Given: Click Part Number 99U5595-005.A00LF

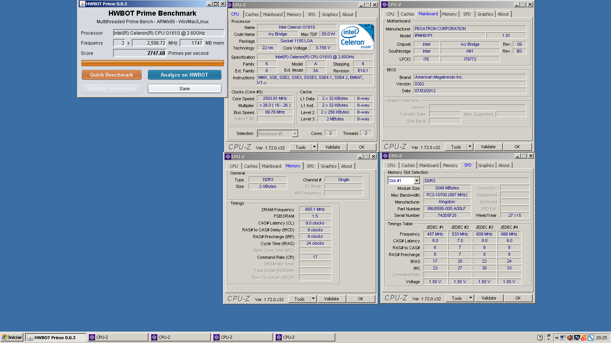Looking at the screenshot, I should point(447,208).
